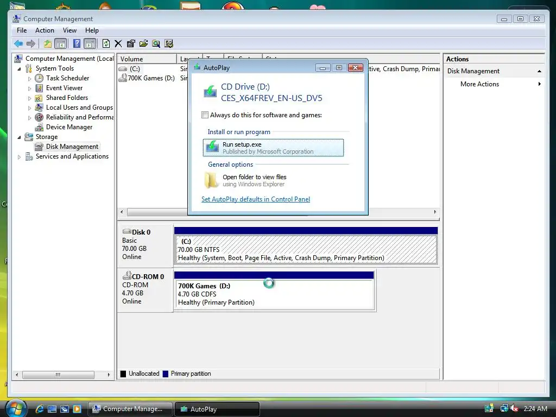Open the Action menu
This screenshot has height=417, width=556.
pyautogui.click(x=45, y=30)
